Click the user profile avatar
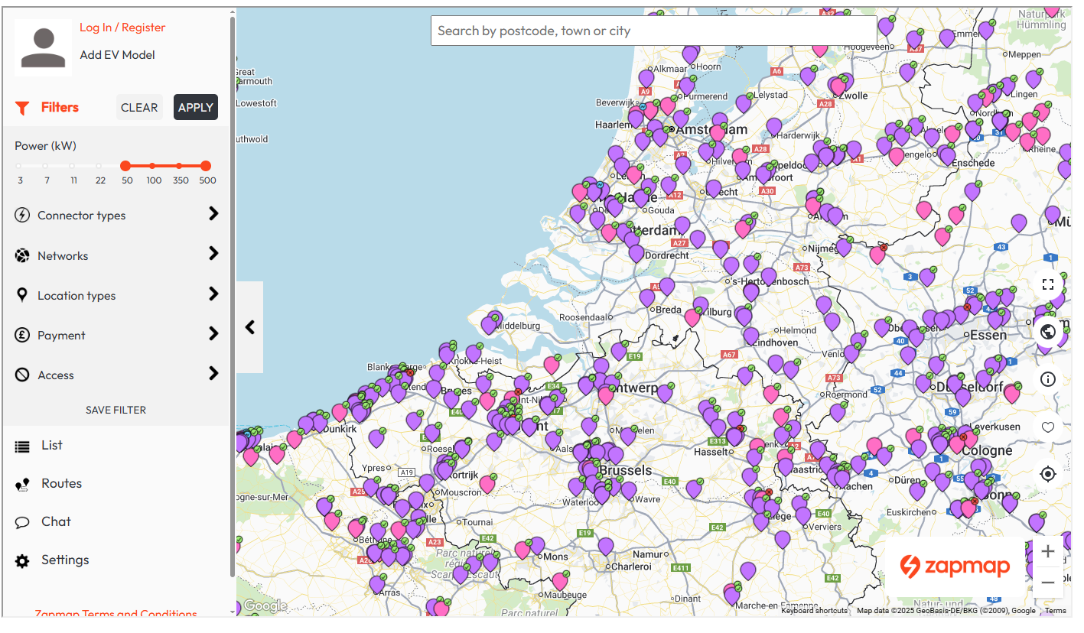 (44, 47)
